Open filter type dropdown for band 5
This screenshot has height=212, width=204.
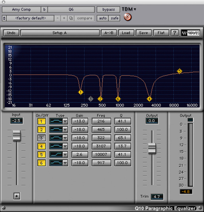click(x=65, y=155)
